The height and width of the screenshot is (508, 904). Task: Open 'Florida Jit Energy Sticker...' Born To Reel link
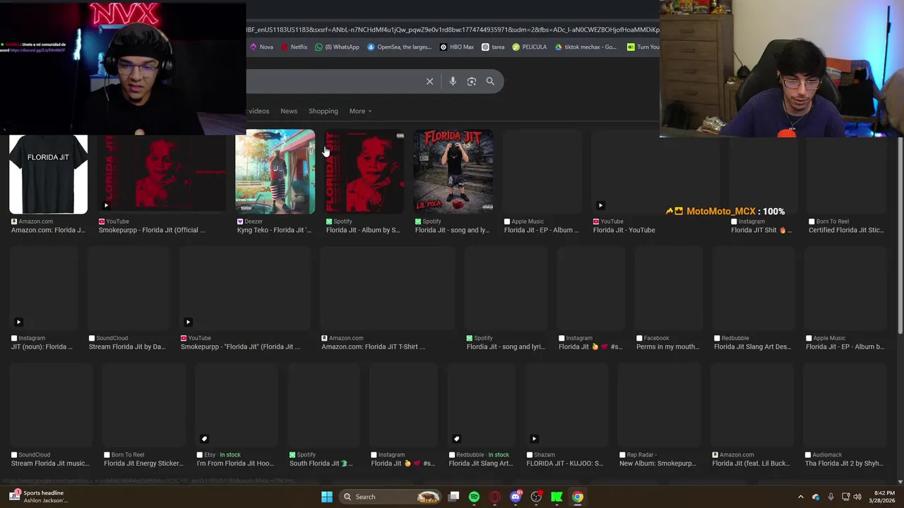(142, 464)
